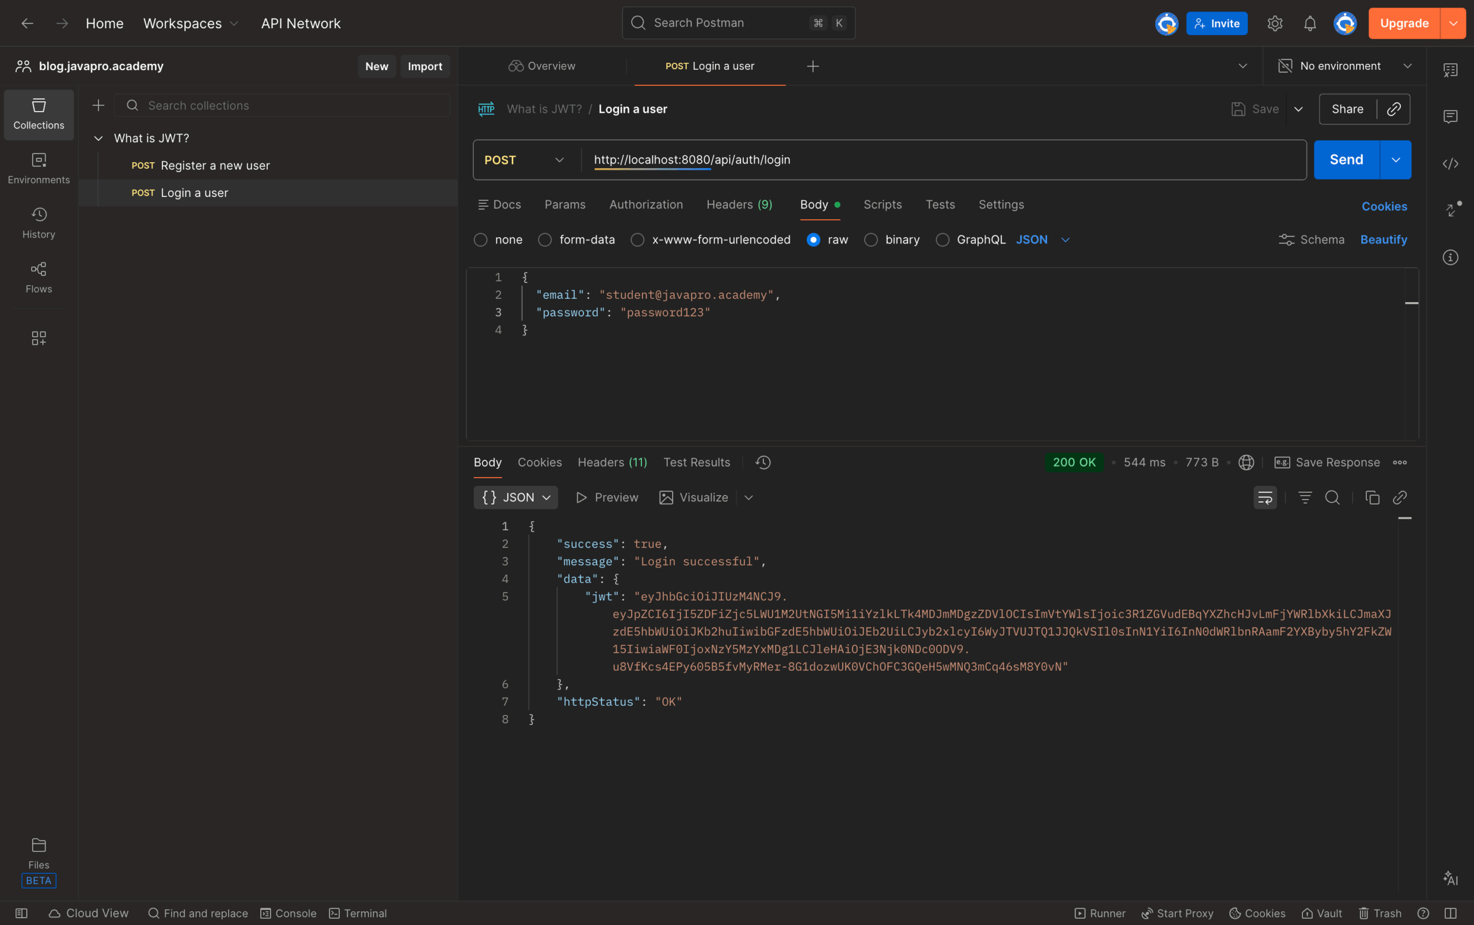
Task: Open the response Headers (11) tab
Action: (612, 463)
